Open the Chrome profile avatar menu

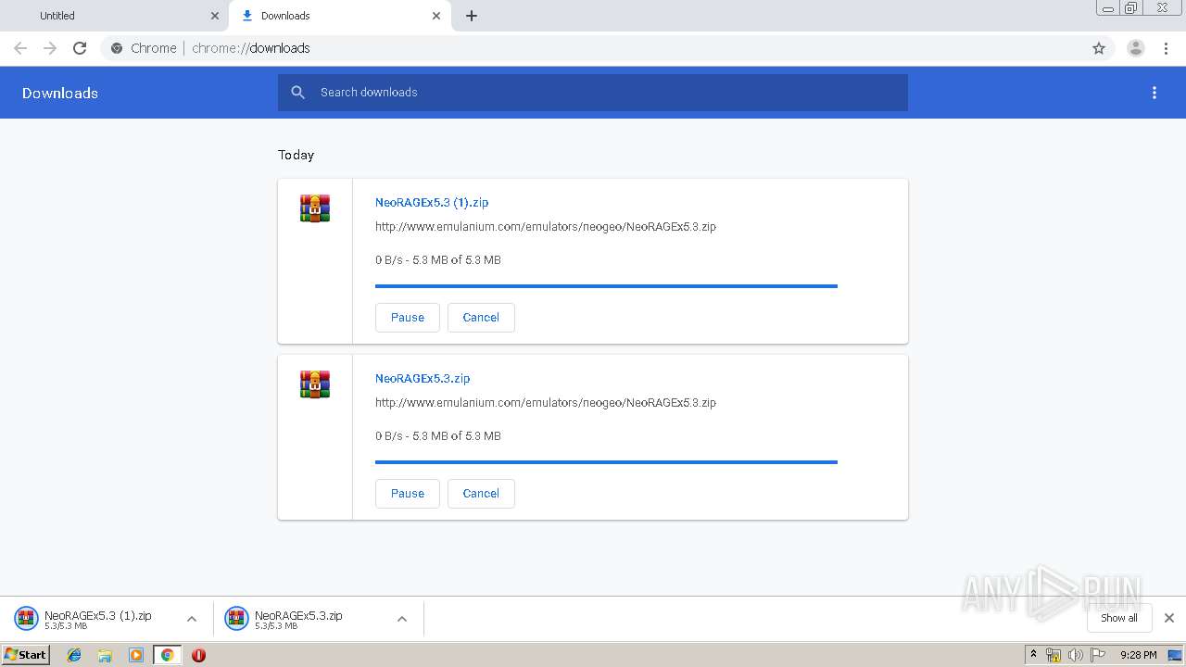(x=1136, y=48)
